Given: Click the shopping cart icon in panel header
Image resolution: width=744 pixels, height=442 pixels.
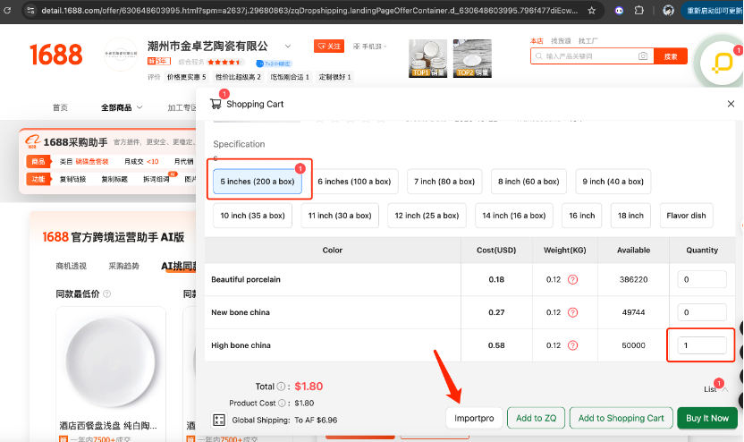Looking at the screenshot, I should (x=216, y=104).
